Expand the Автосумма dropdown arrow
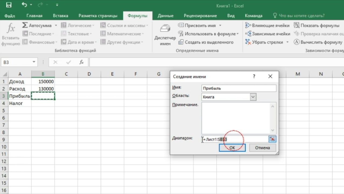 pos(56,25)
